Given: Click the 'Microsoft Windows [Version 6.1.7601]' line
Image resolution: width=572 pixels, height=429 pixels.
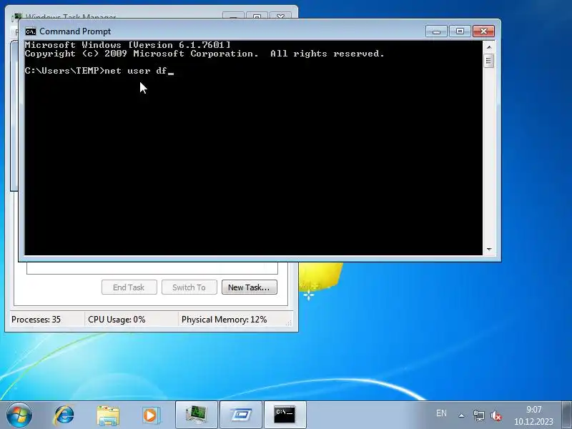Looking at the screenshot, I should [x=128, y=45].
